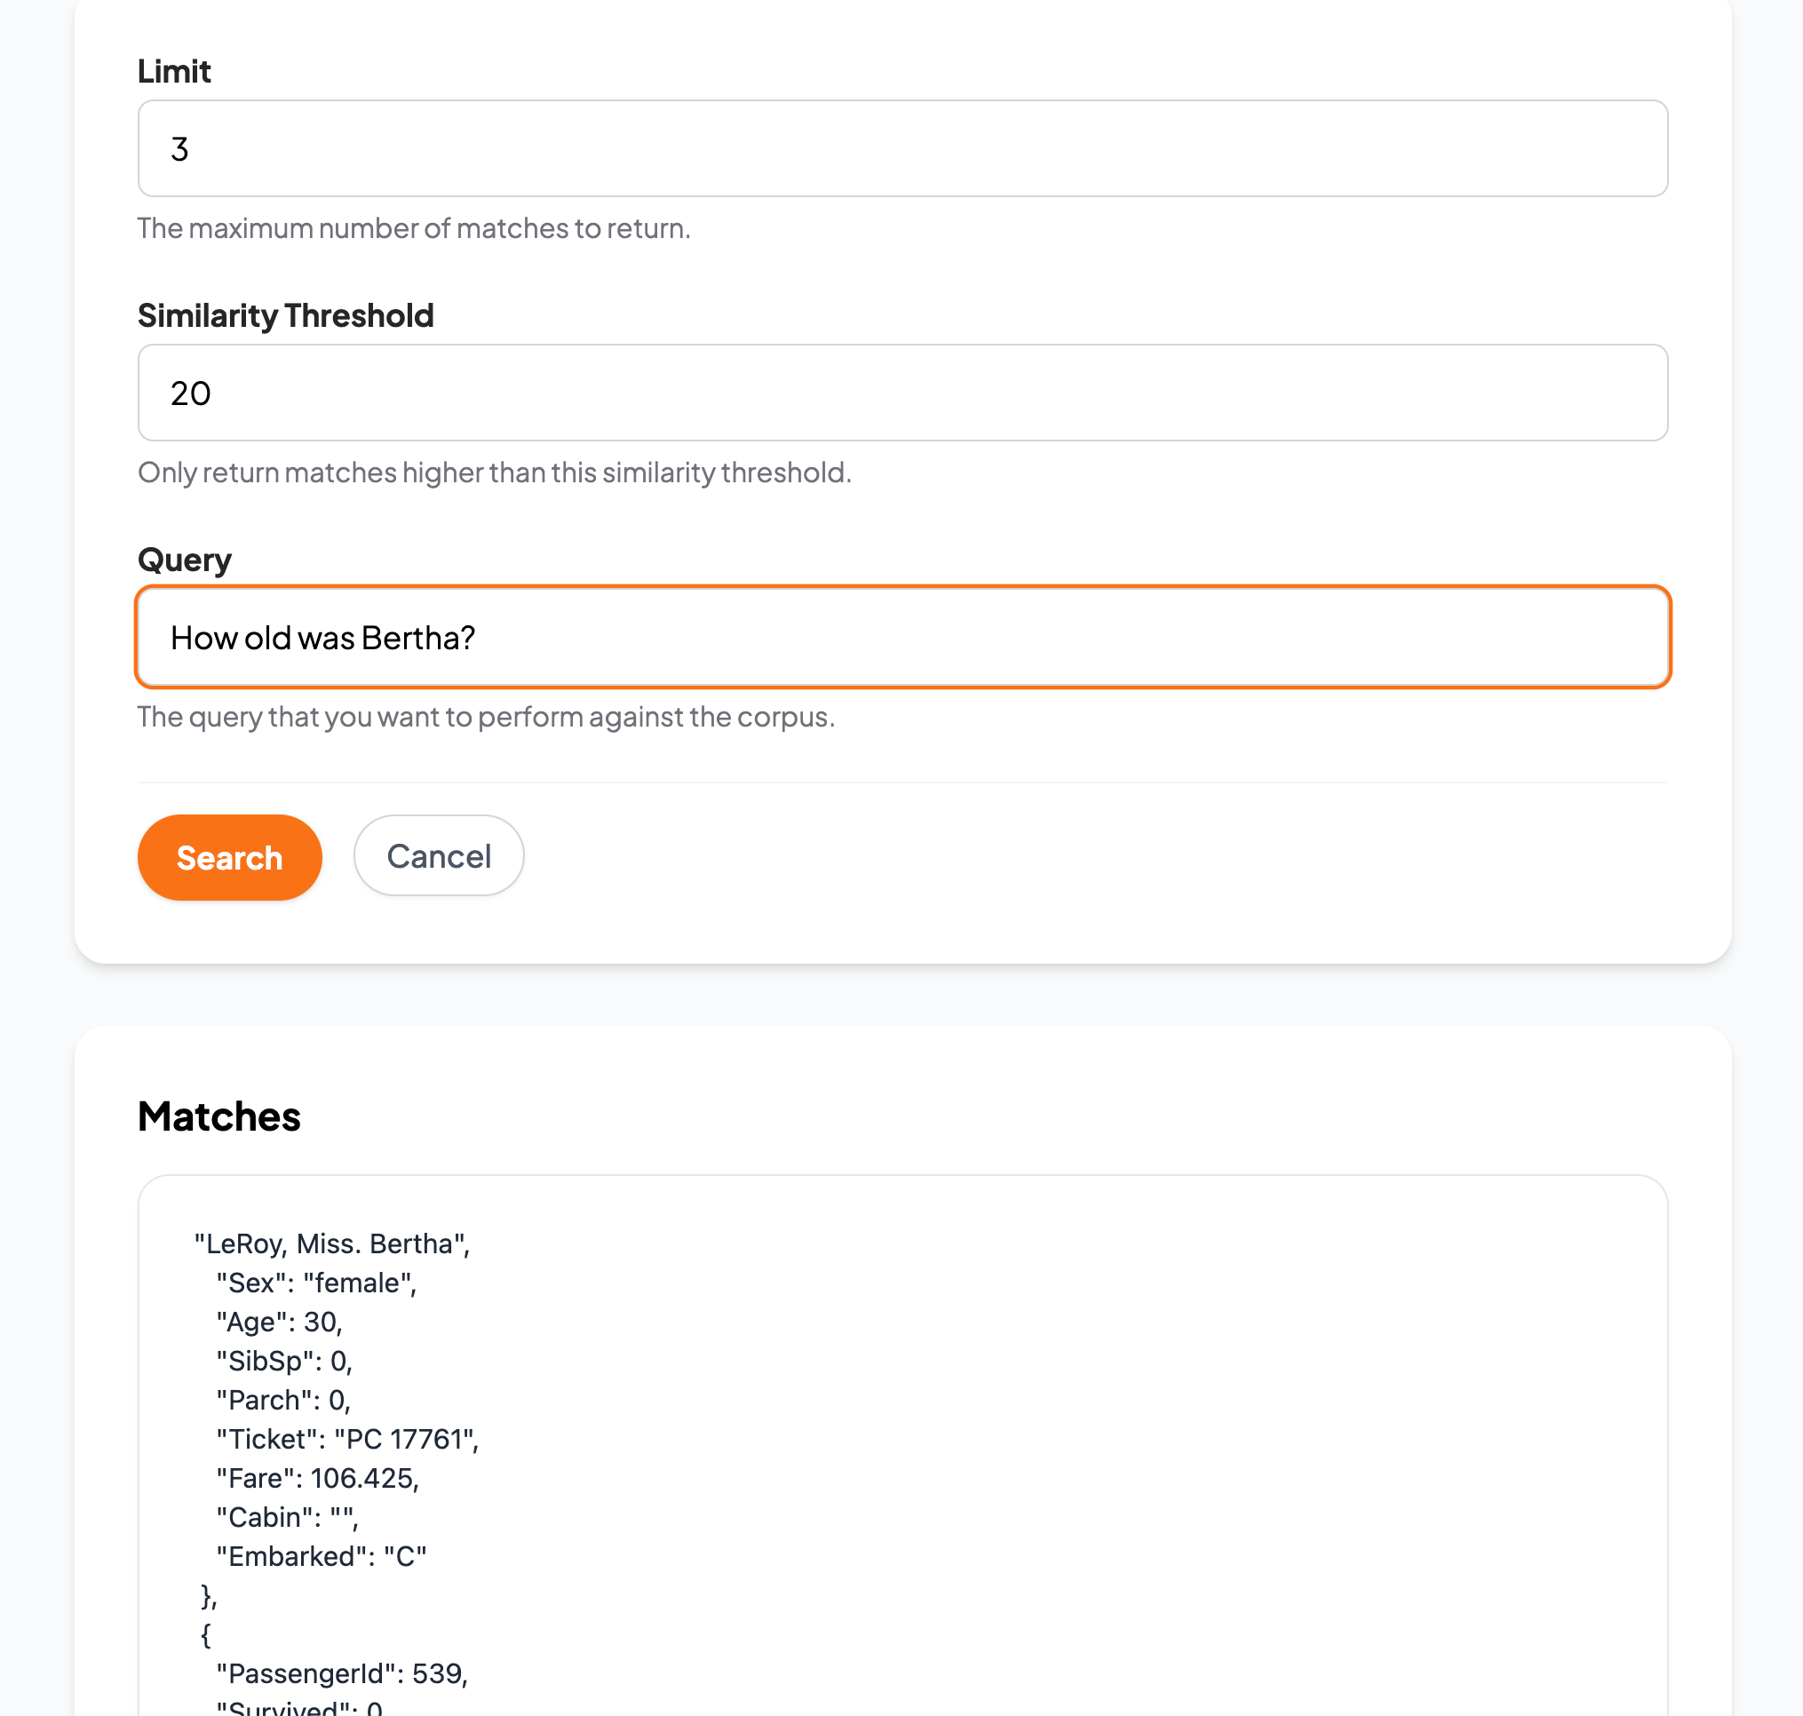Image resolution: width=1803 pixels, height=1716 pixels.
Task: Click the Limit field label
Action: pyautogui.click(x=174, y=71)
